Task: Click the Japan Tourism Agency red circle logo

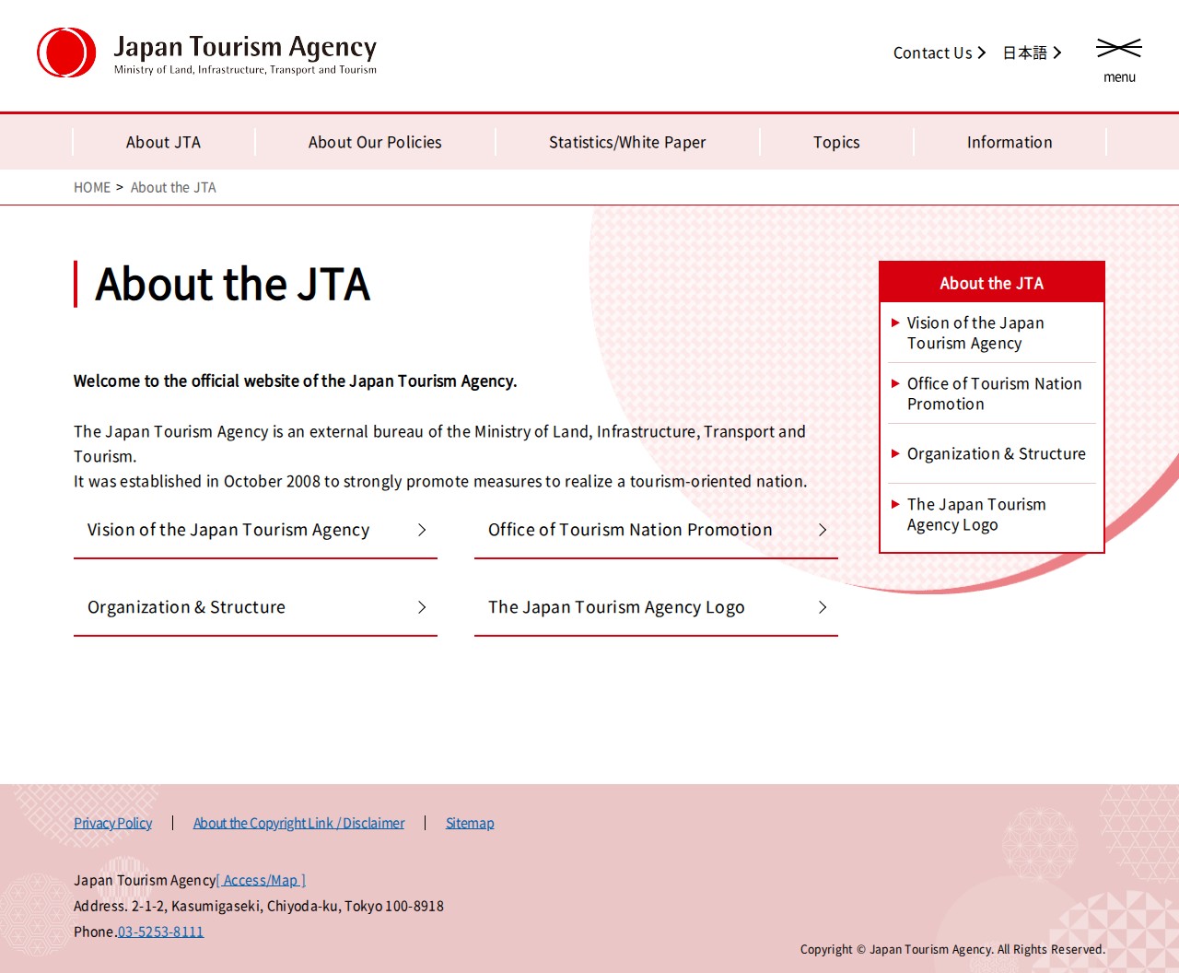Action: [x=66, y=53]
